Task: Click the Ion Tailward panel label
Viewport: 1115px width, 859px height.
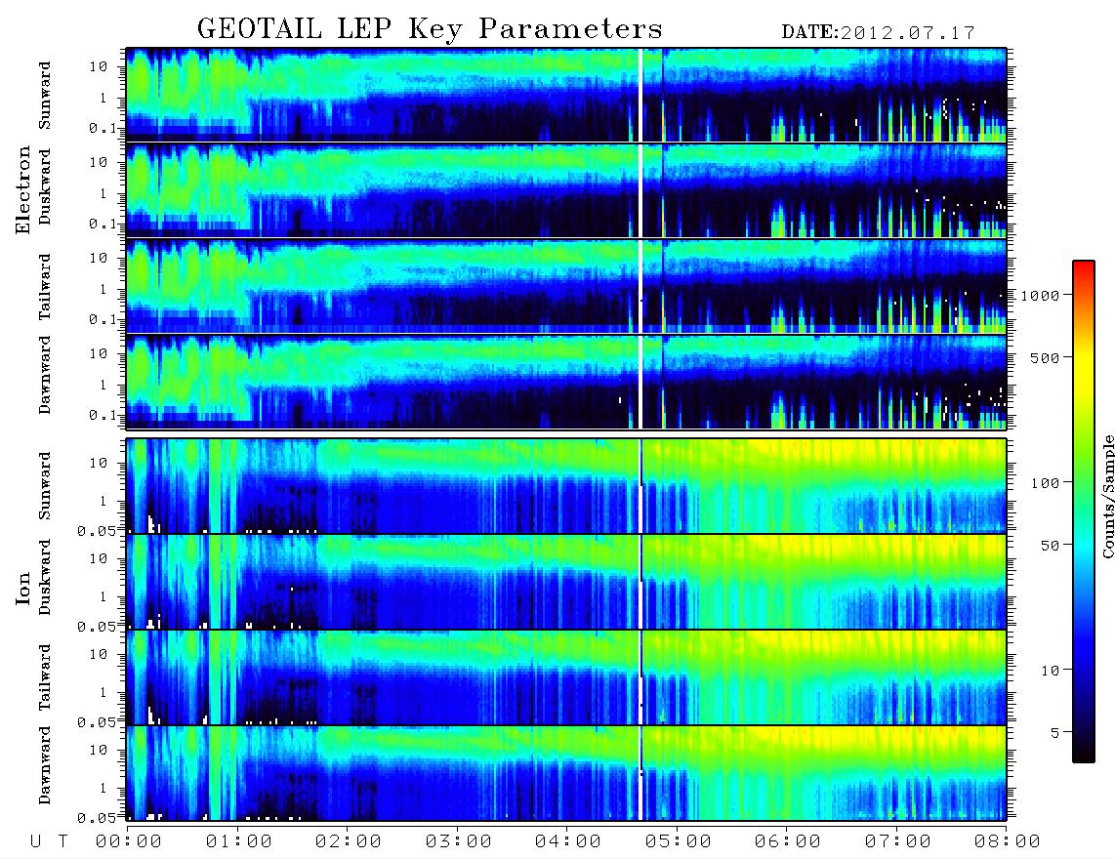Action: 45,677
